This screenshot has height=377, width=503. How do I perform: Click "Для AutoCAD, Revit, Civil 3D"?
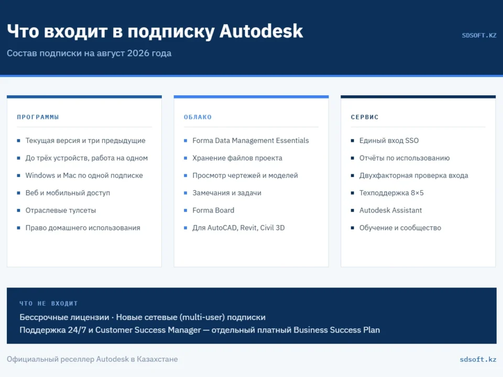238,228
